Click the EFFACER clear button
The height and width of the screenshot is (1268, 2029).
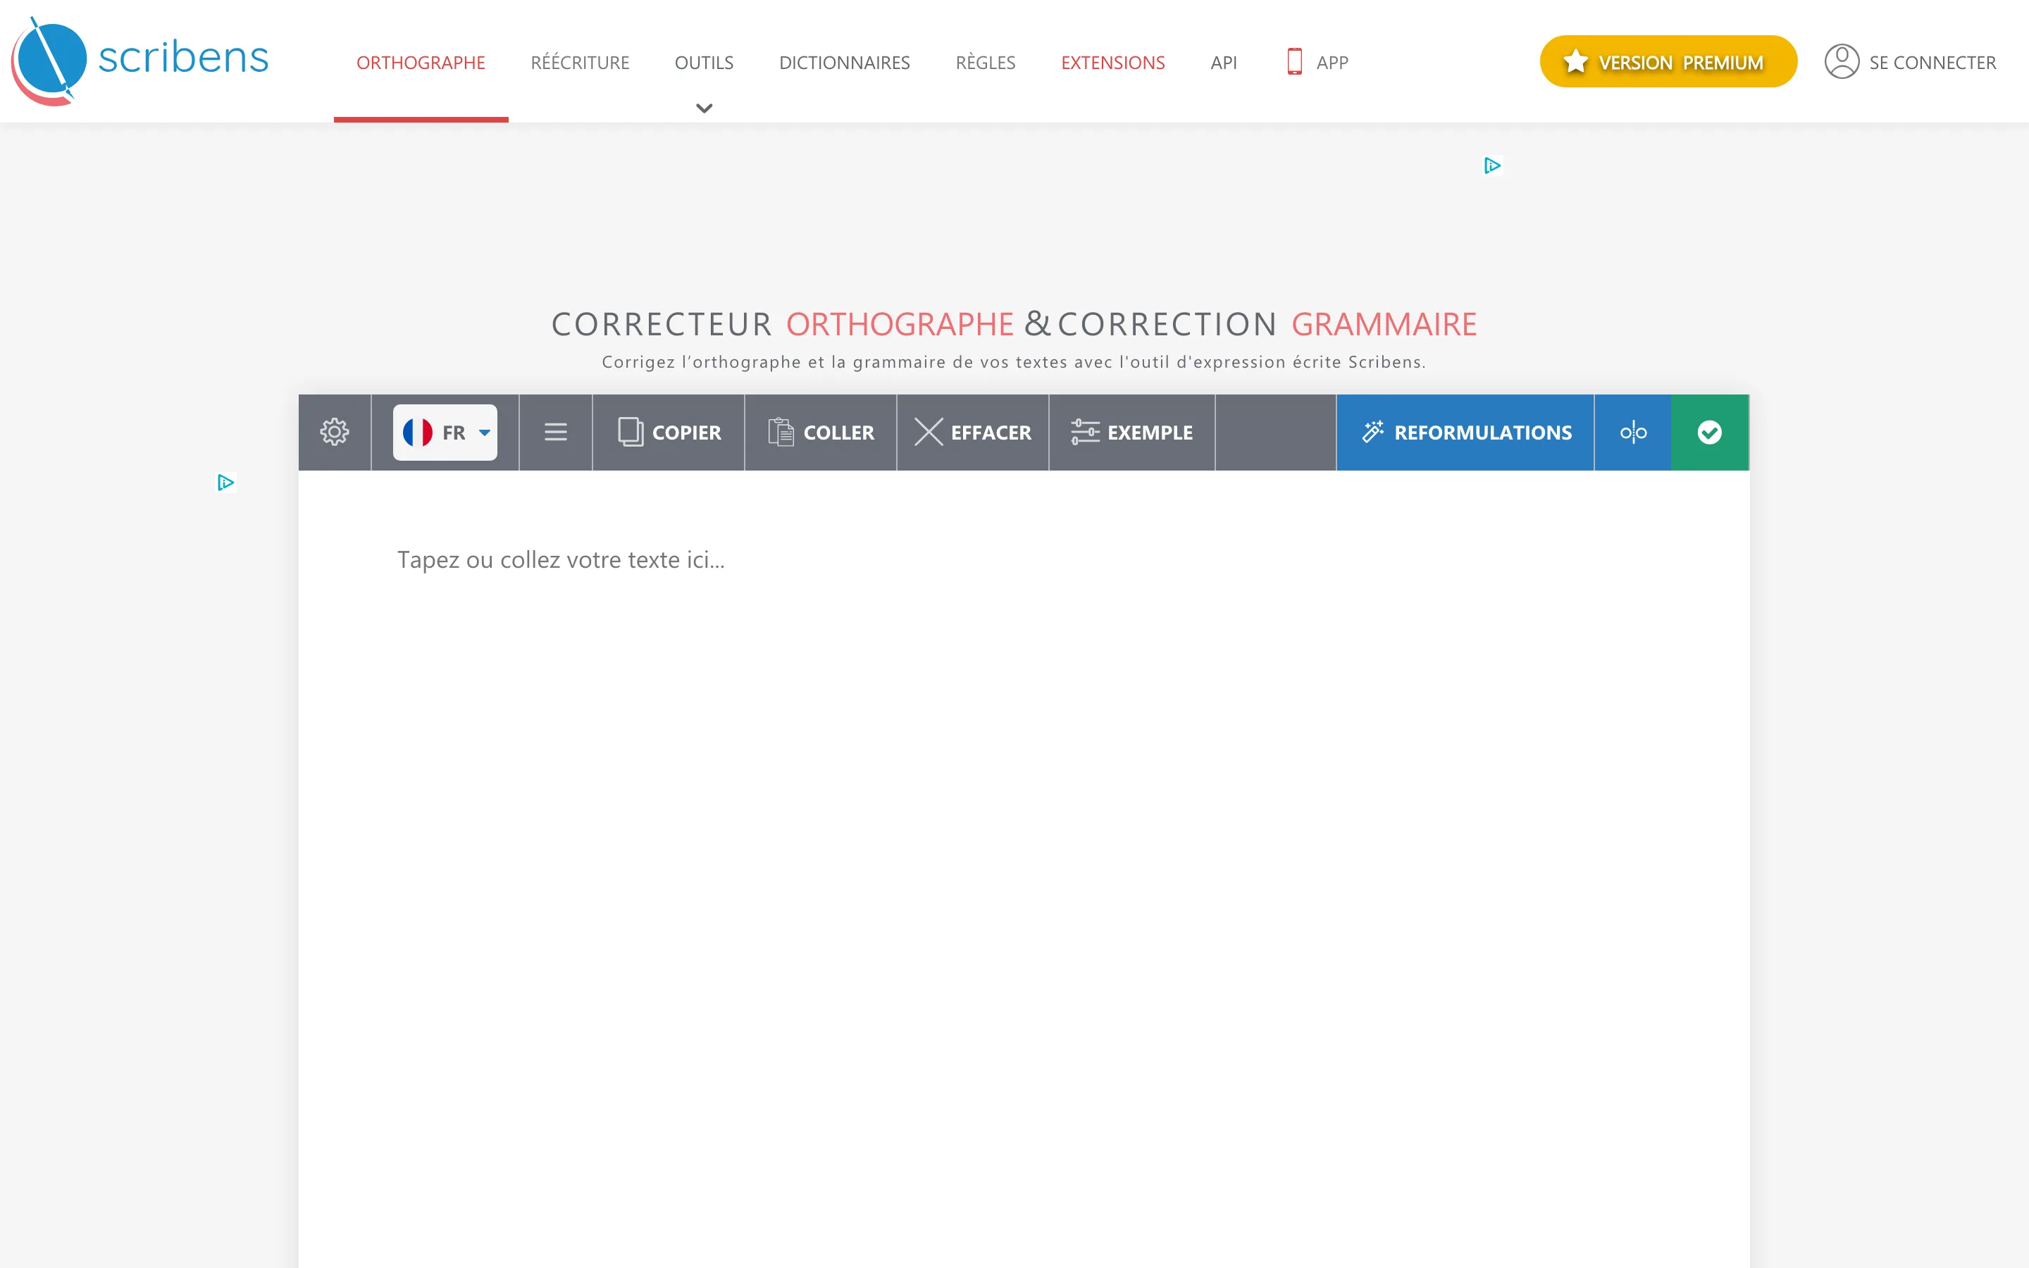[x=972, y=432]
